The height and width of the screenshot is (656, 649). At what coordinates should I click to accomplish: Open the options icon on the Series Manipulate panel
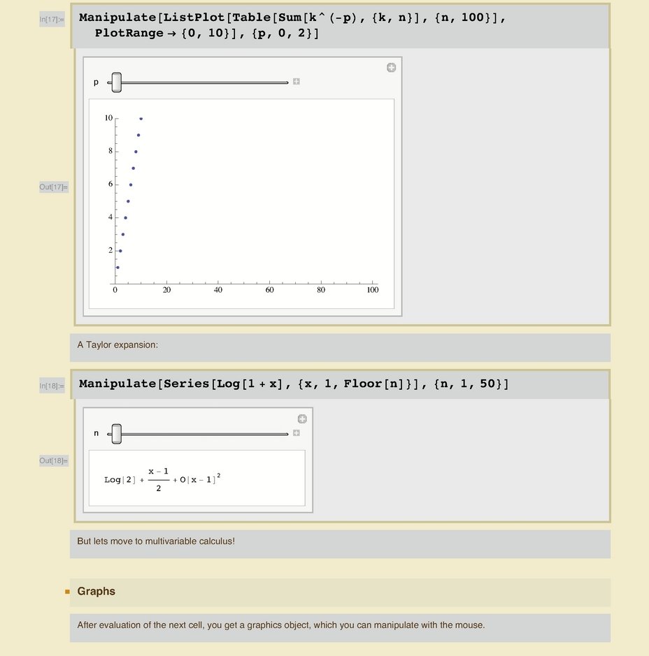click(302, 419)
